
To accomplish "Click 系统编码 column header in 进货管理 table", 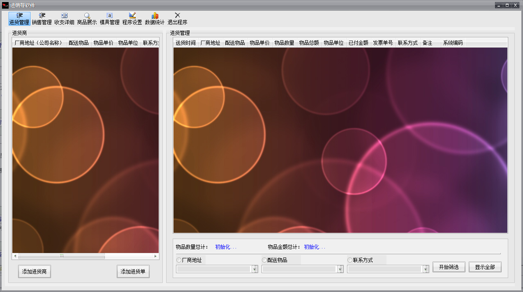I will 453,43.
